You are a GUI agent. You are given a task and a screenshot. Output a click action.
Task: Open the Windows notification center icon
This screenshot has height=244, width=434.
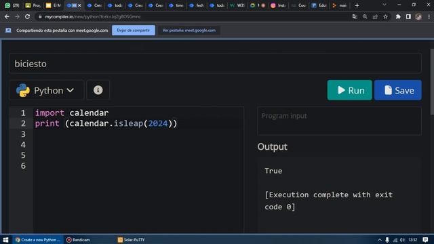425,239
